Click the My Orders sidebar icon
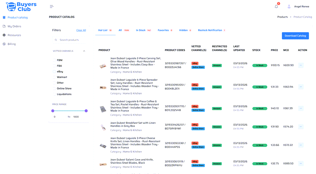The height and width of the screenshot is (174, 316). [x=4, y=26]
